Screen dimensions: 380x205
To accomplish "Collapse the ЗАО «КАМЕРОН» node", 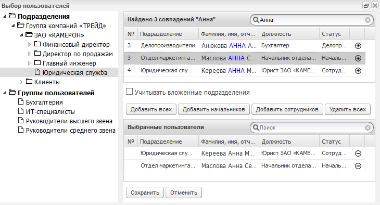I will [21, 35].
